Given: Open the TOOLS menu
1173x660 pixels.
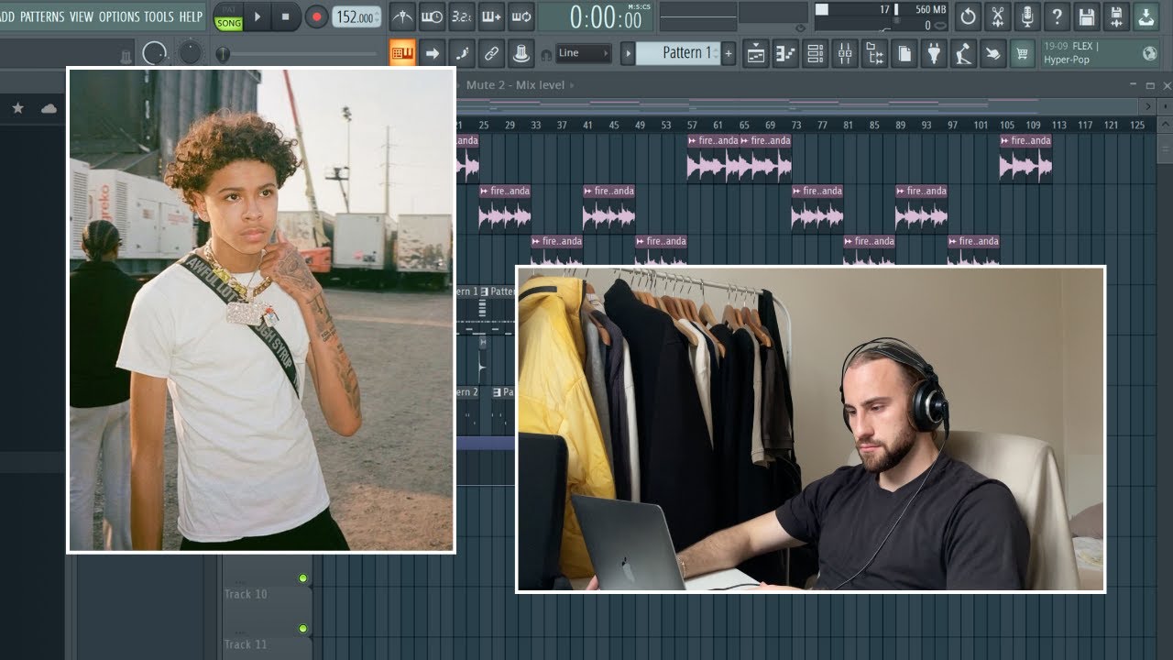Looking at the screenshot, I should point(159,16).
